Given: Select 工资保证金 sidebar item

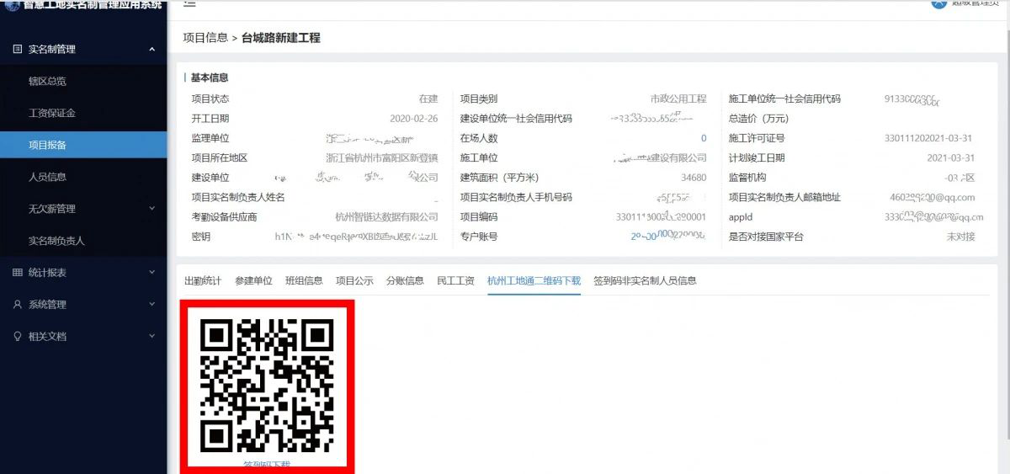Looking at the screenshot, I should point(52,114).
